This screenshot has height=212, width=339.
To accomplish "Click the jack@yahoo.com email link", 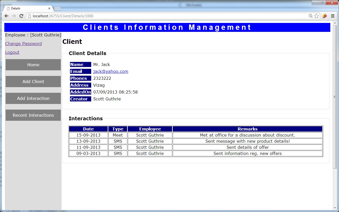I will pyautogui.click(x=111, y=71).
